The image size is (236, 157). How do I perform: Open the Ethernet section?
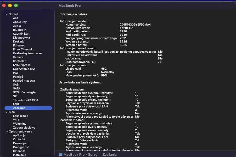point(19,45)
